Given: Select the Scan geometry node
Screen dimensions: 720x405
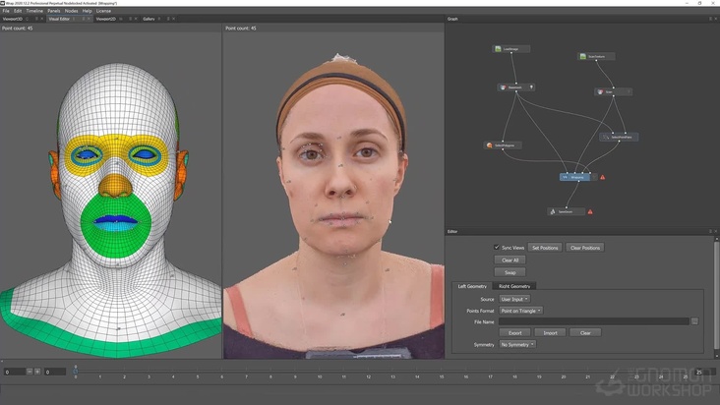Looking at the screenshot, I should point(613,91).
